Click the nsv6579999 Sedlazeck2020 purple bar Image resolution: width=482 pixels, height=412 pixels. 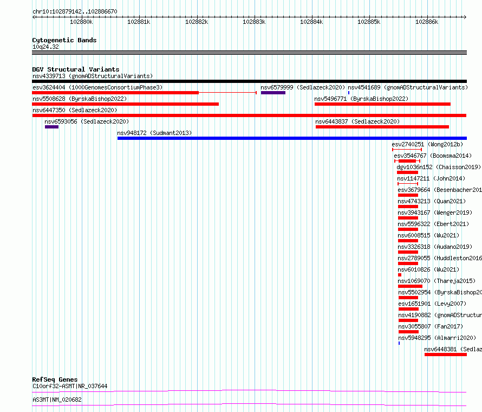[x=273, y=93]
